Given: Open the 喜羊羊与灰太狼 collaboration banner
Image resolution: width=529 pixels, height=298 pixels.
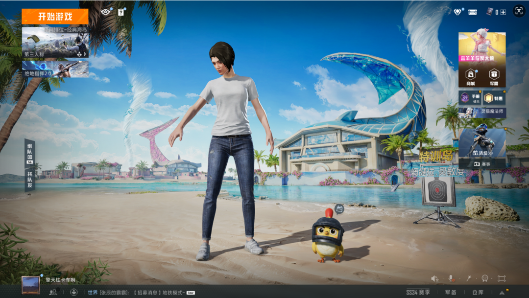Looking at the screenshot, I should coord(482,47).
